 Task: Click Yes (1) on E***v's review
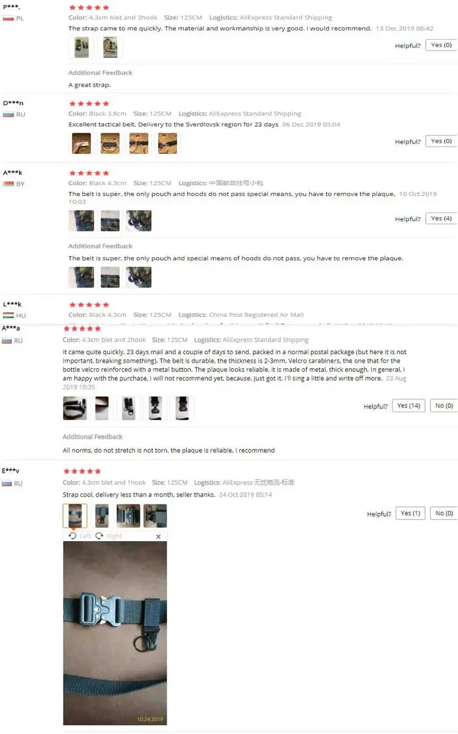point(410,514)
